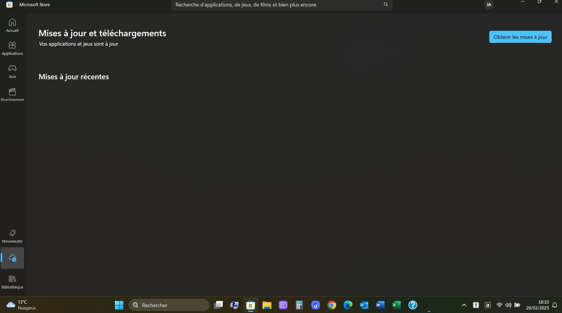The image size is (562, 313).
Task: Restore down the Microsoft Store window
Action: 540,2
